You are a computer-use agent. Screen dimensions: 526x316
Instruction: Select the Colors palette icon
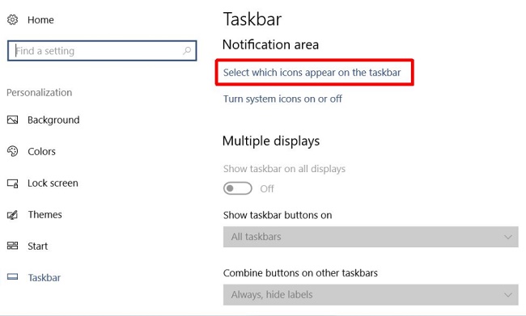(x=12, y=151)
